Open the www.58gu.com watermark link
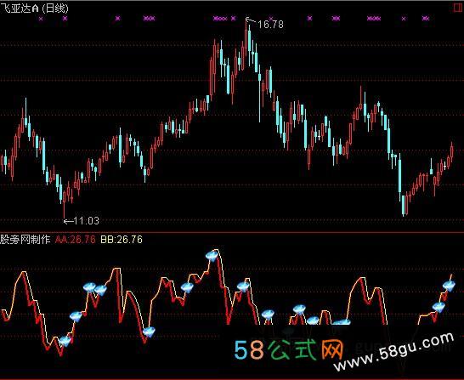The width and height of the screenshot is (464, 380). [x=393, y=352]
